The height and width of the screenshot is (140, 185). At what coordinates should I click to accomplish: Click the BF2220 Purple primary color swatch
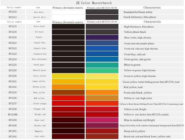pos(102,38)
